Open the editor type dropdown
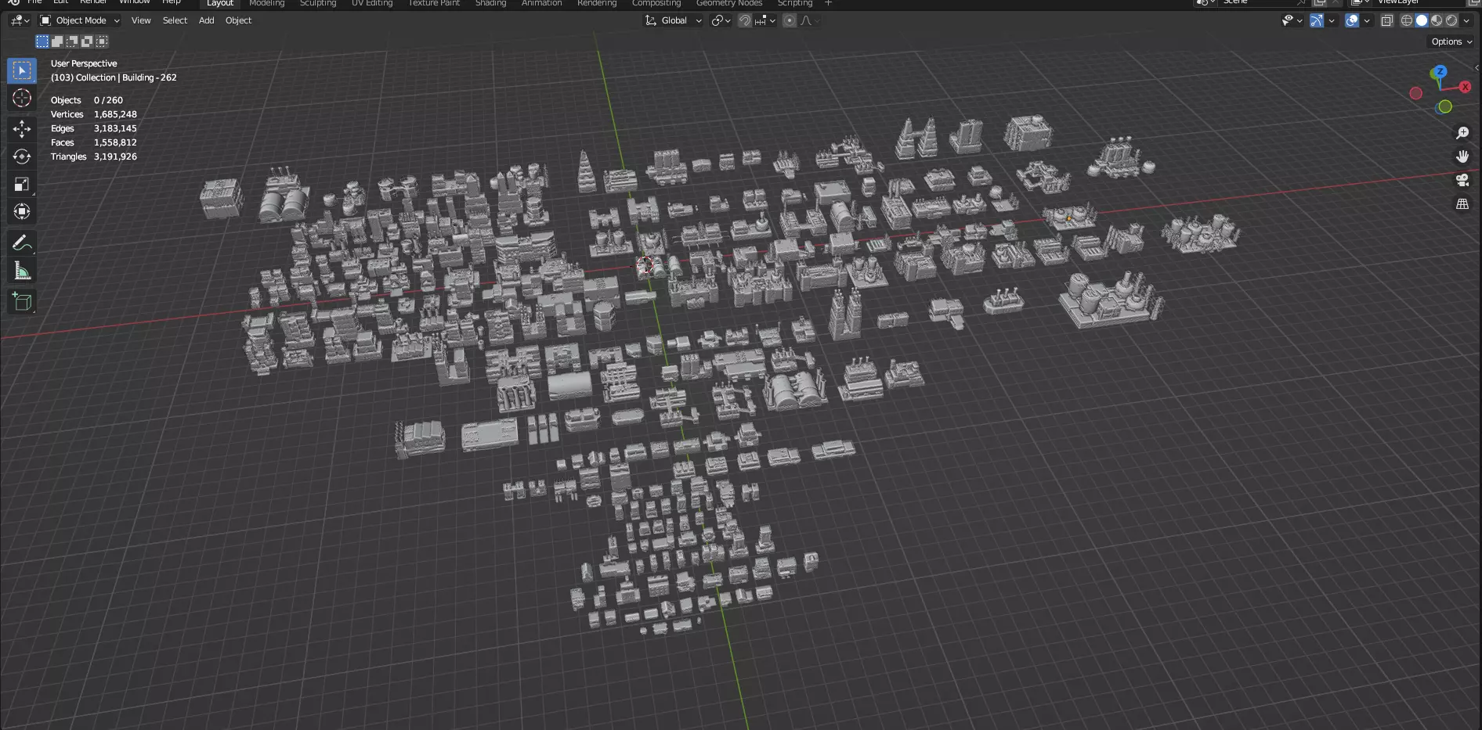The height and width of the screenshot is (730, 1482). (x=20, y=20)
